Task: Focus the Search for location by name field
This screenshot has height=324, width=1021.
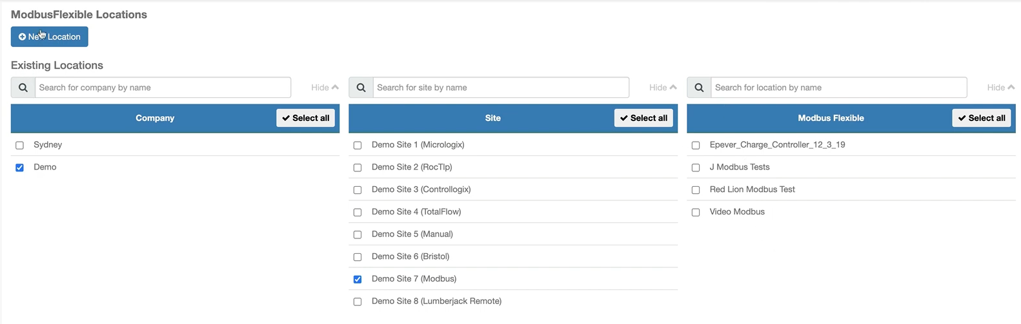Action: click(x=839, y=88)
